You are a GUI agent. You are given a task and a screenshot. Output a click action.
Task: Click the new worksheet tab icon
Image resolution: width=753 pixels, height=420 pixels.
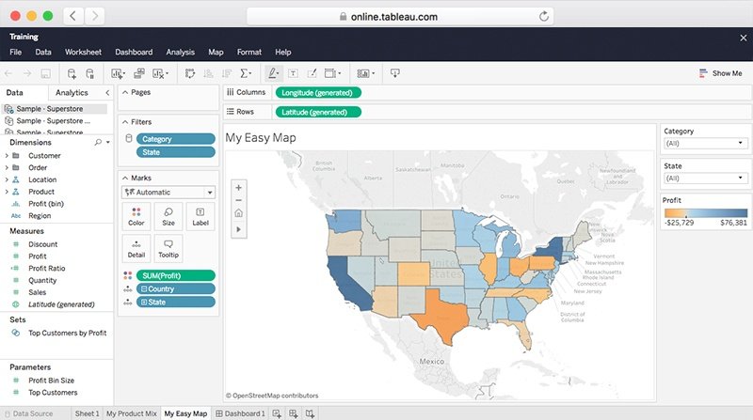(x=277, y=413)
